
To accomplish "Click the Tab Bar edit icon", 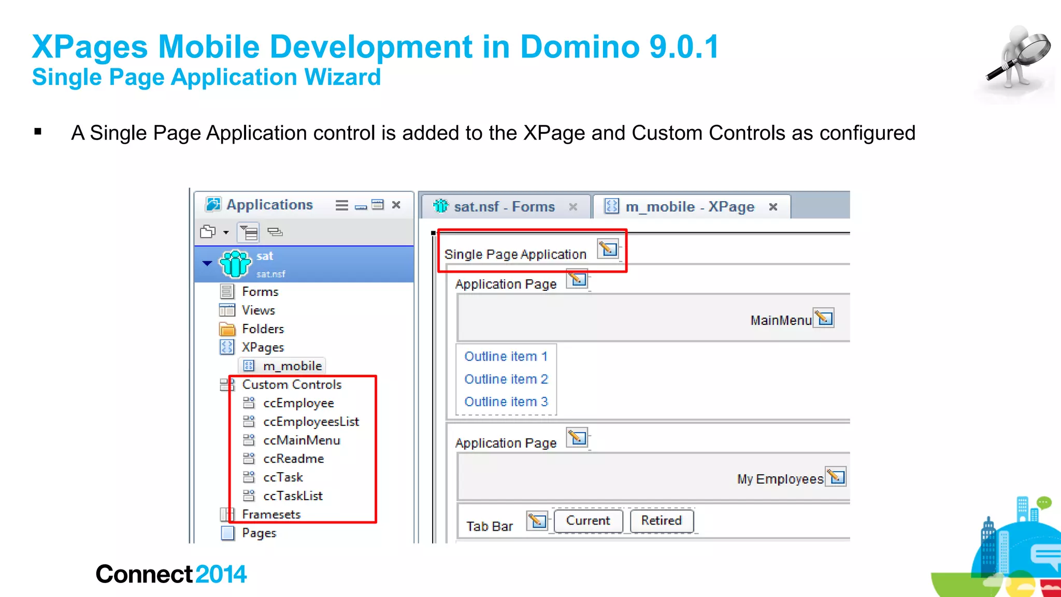I will pos(537,520).
